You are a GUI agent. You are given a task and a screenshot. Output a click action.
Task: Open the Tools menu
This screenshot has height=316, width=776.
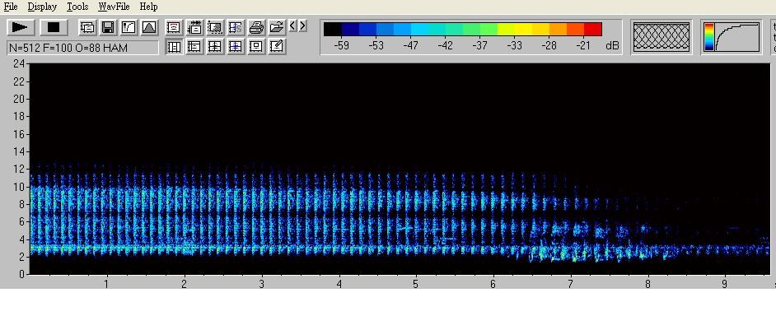(x=77, y=7)
